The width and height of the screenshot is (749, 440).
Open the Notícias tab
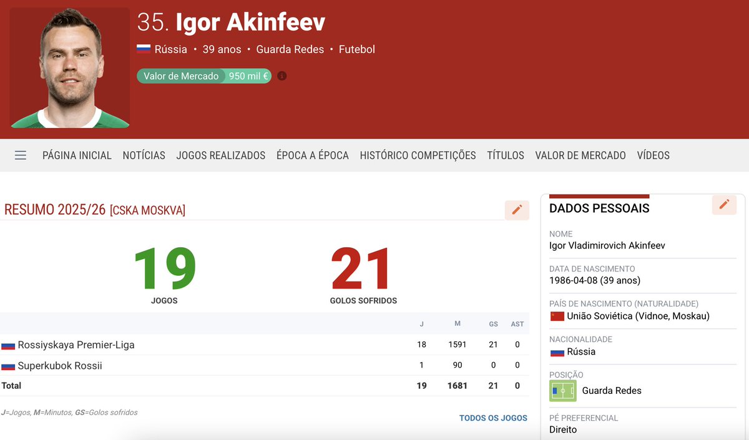[x=144, y=155]
